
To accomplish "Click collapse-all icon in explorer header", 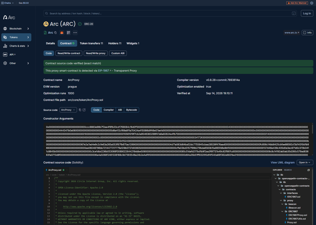I will coord(309,170).
